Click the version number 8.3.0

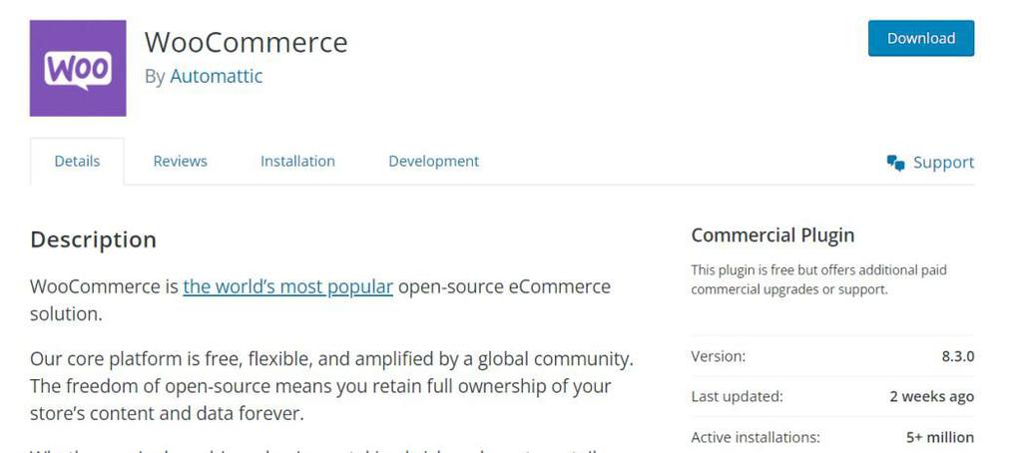click(956, 356)
